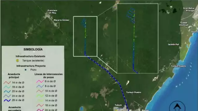This screenshot has height=111, width=198.
Task: Click the Pozo legend label
Action: pyautogui.click(x=33, y=70)
